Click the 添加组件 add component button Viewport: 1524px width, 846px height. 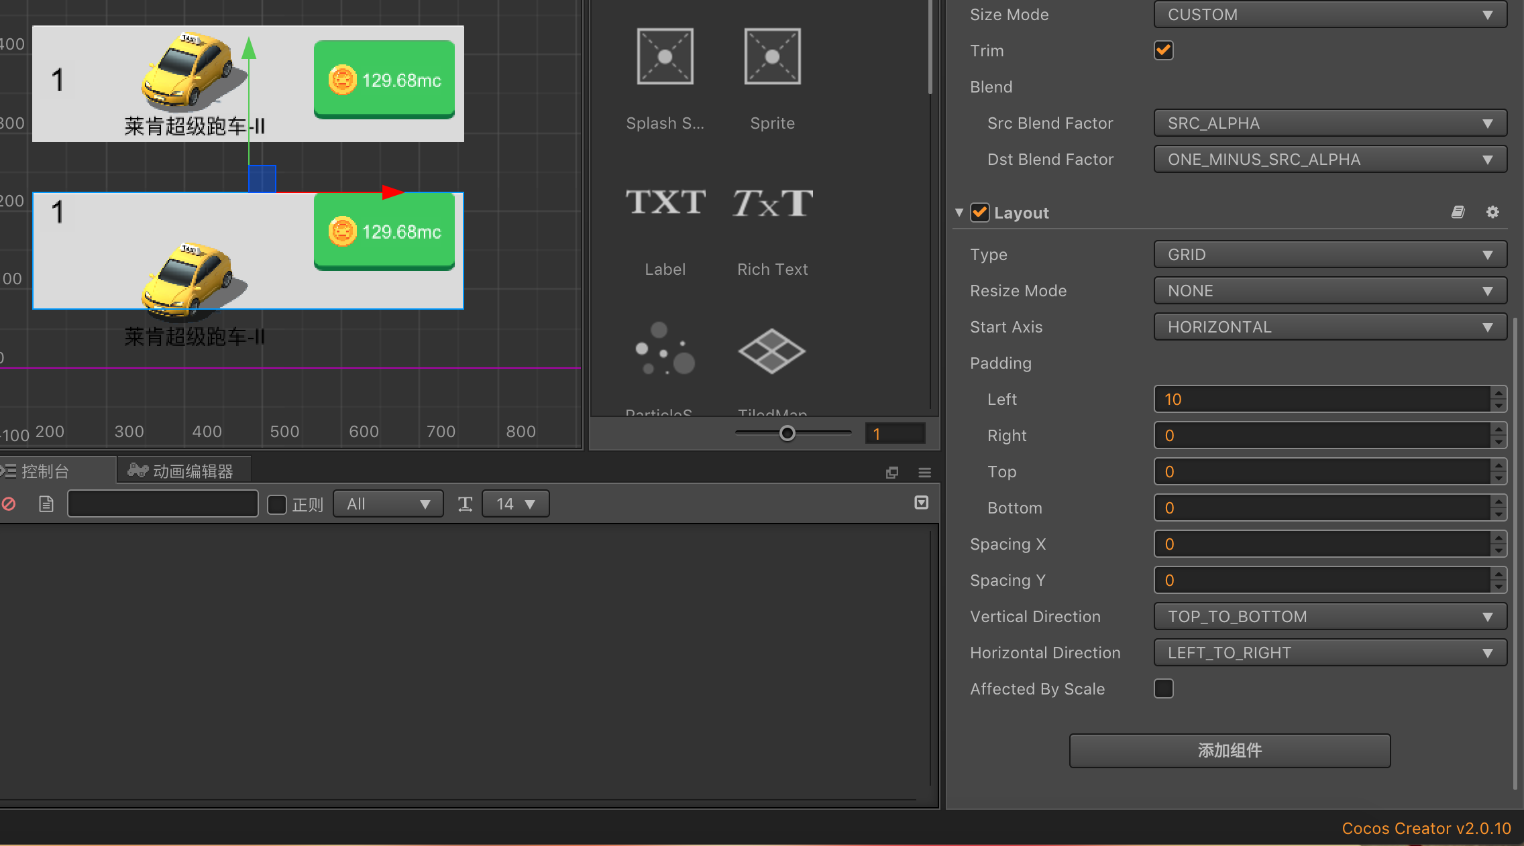coord(1230,750)
